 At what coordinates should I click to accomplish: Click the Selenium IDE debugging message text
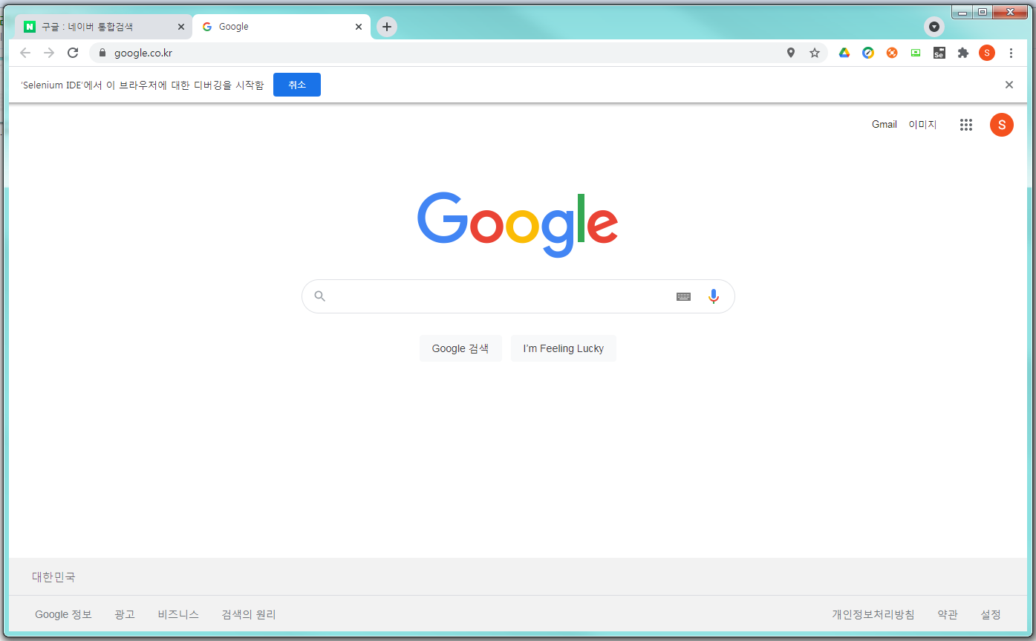tap(142, 85)
